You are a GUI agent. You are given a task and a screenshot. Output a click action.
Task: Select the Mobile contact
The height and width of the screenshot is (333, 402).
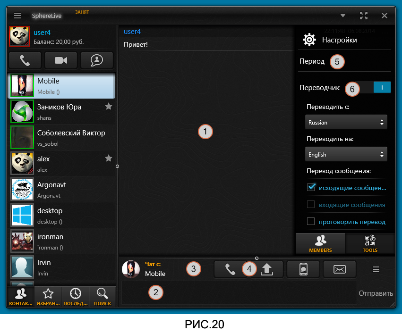(x=61, y=86)
